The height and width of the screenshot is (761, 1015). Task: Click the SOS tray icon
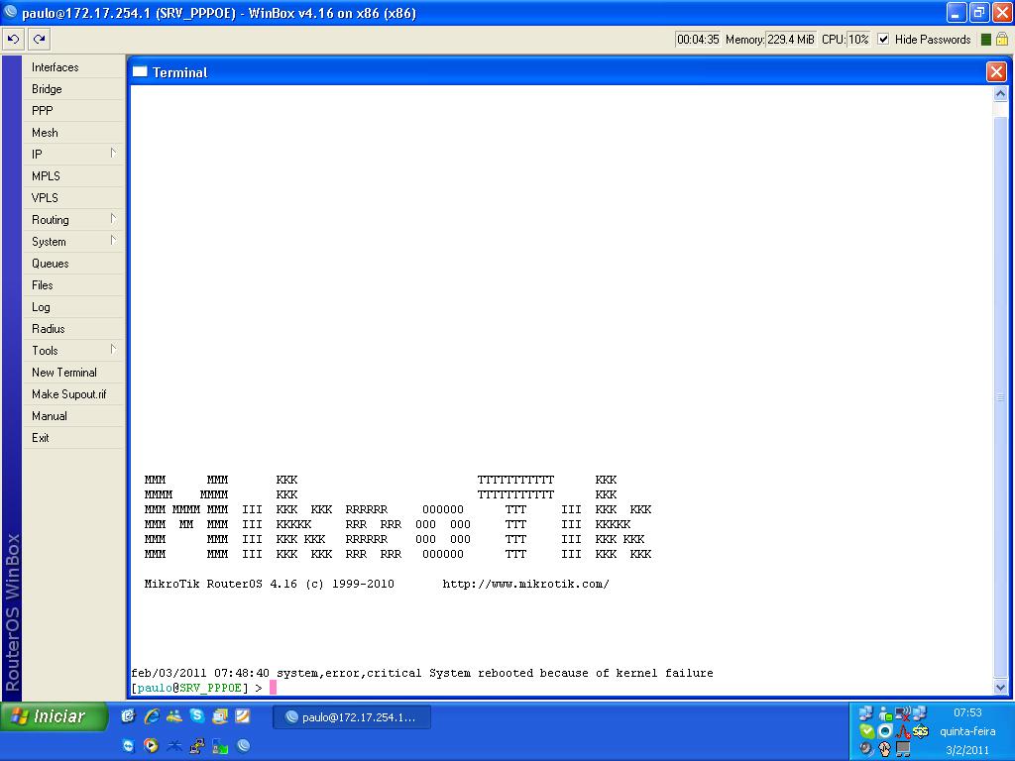pos(921,731)
